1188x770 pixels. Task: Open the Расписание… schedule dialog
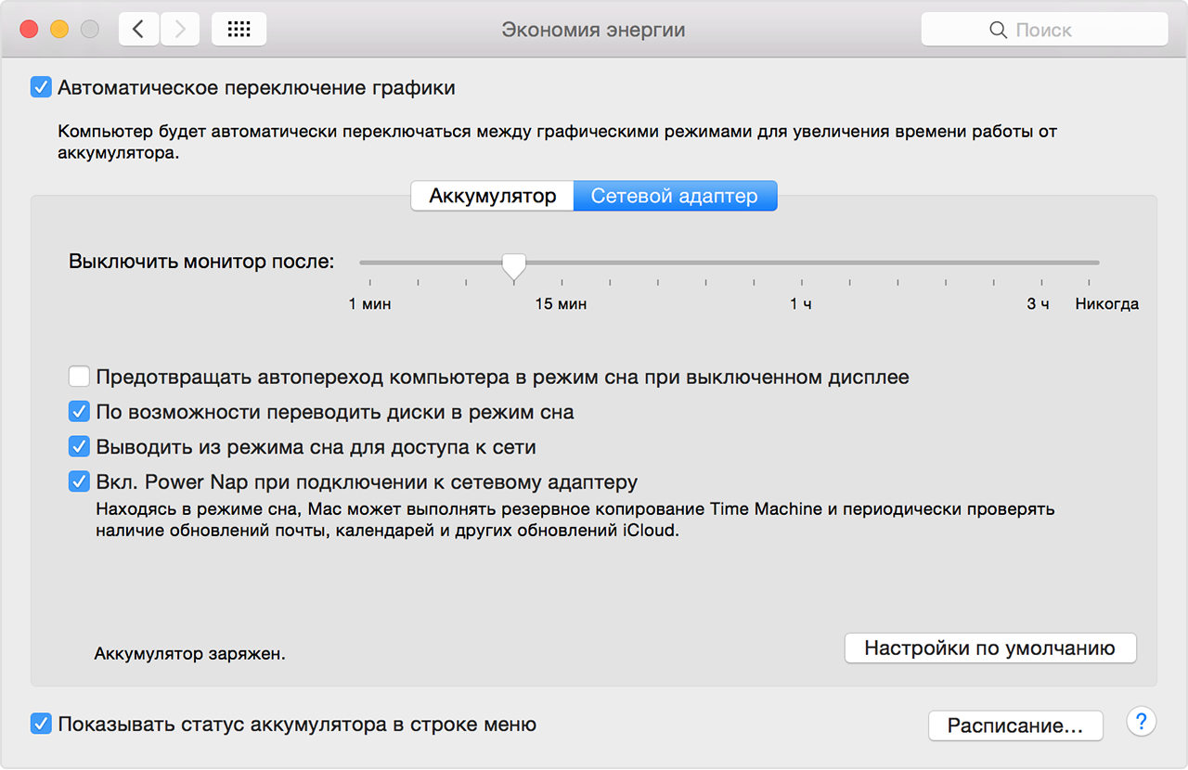pyautogui.click(x=1015, y=725)
